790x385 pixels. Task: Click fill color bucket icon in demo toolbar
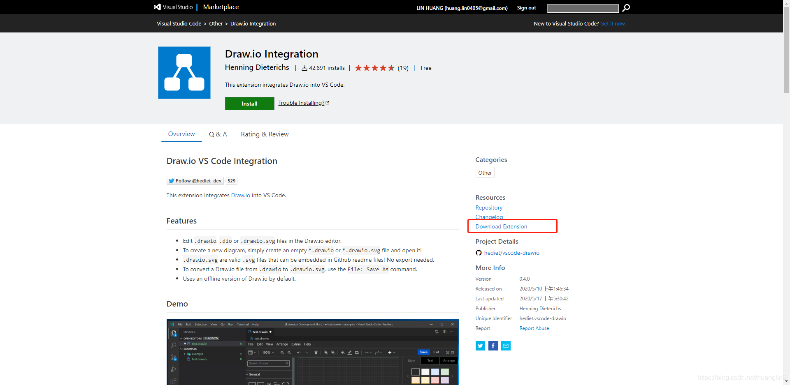tap(343, 353)
